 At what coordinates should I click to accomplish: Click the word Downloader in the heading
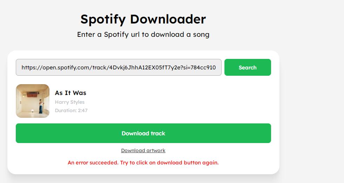point(168,19)
